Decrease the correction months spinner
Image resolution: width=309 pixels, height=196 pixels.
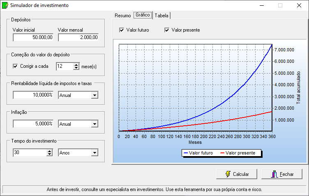pos(76,68)
